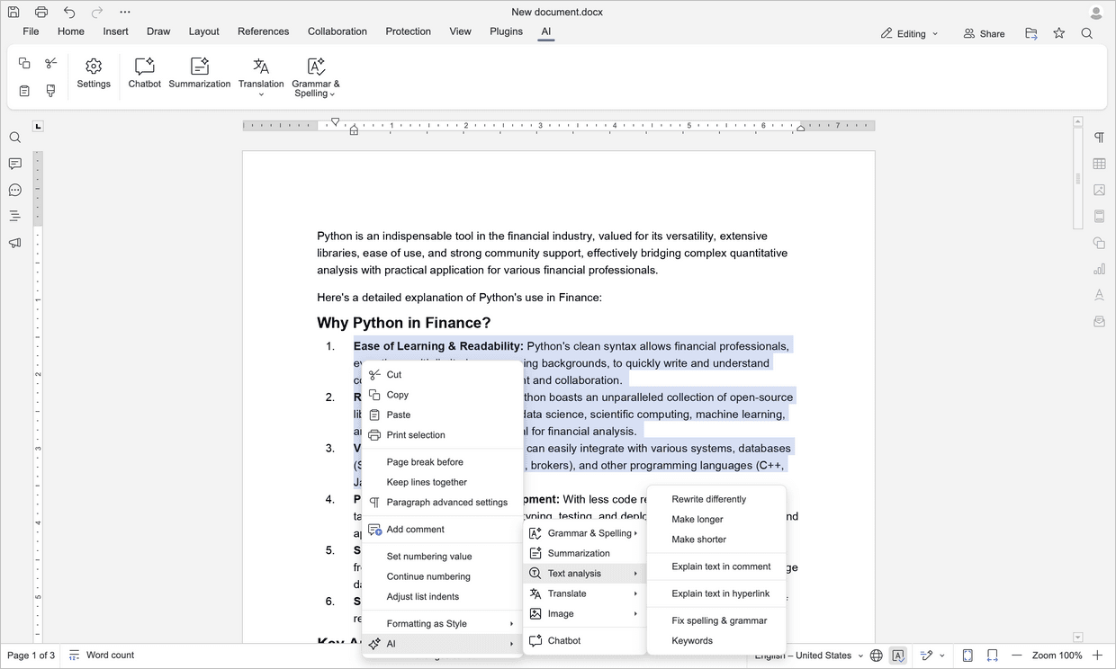Screen dimensions: 1116x669
Task: Open the Chatbot ribbon tool
Action: pyautogui.click(x=144, y=74)
